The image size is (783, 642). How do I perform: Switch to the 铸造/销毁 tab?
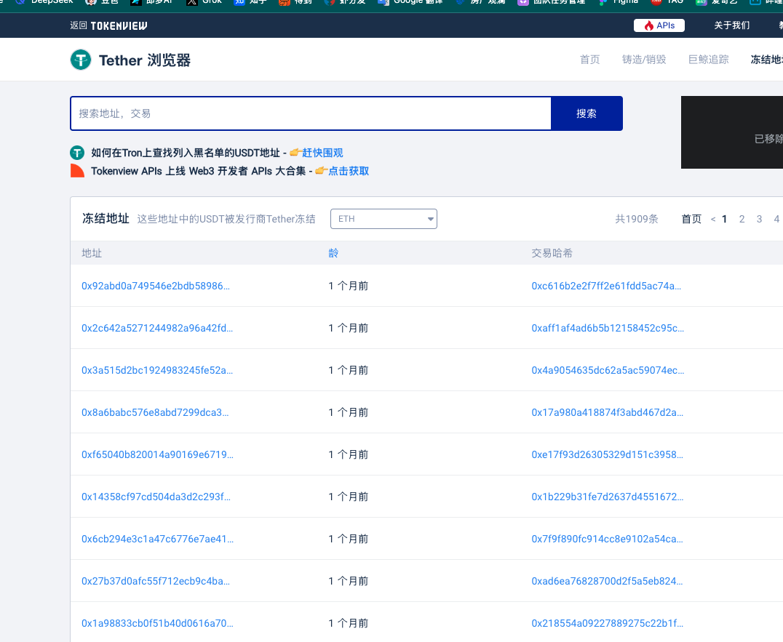pyautogui.click(x=644, y=60)
